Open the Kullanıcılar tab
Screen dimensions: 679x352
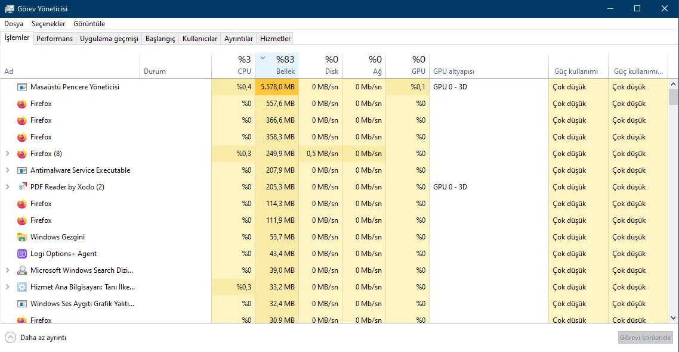coord(200,39)
